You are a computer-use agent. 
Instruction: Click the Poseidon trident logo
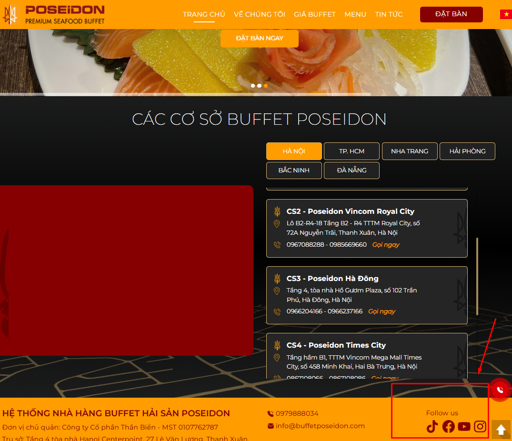coord(10,15)
